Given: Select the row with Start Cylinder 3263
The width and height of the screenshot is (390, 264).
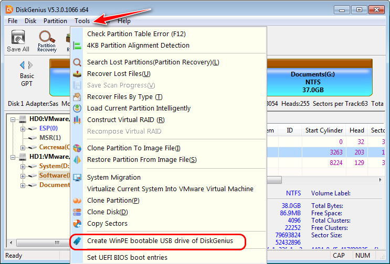Looking at the screenshot, I should tap(326, 152).
